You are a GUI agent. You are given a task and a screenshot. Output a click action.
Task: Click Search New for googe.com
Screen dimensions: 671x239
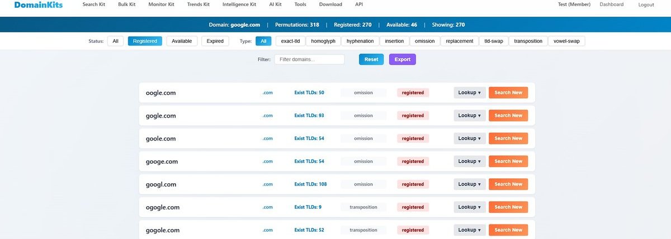pos(508,161)
